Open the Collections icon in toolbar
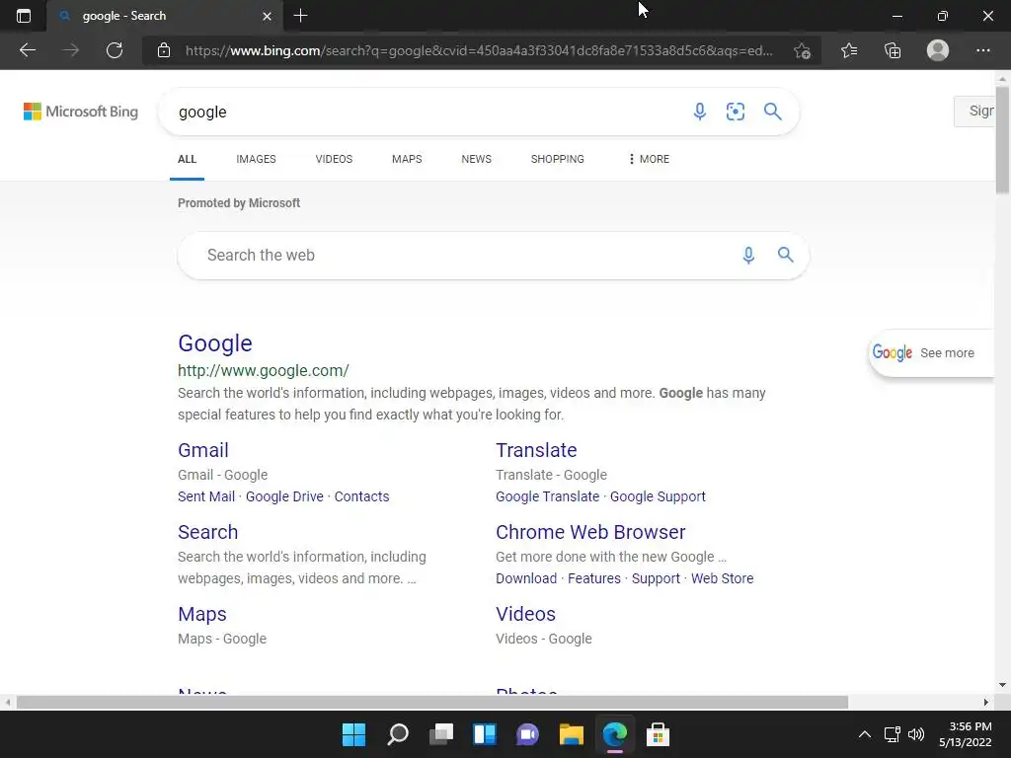This screenshot has width=1011, height=758. click(893, 50)
